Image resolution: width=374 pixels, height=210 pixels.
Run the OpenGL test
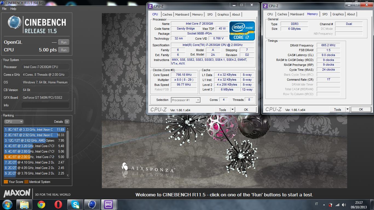[64, 42]
